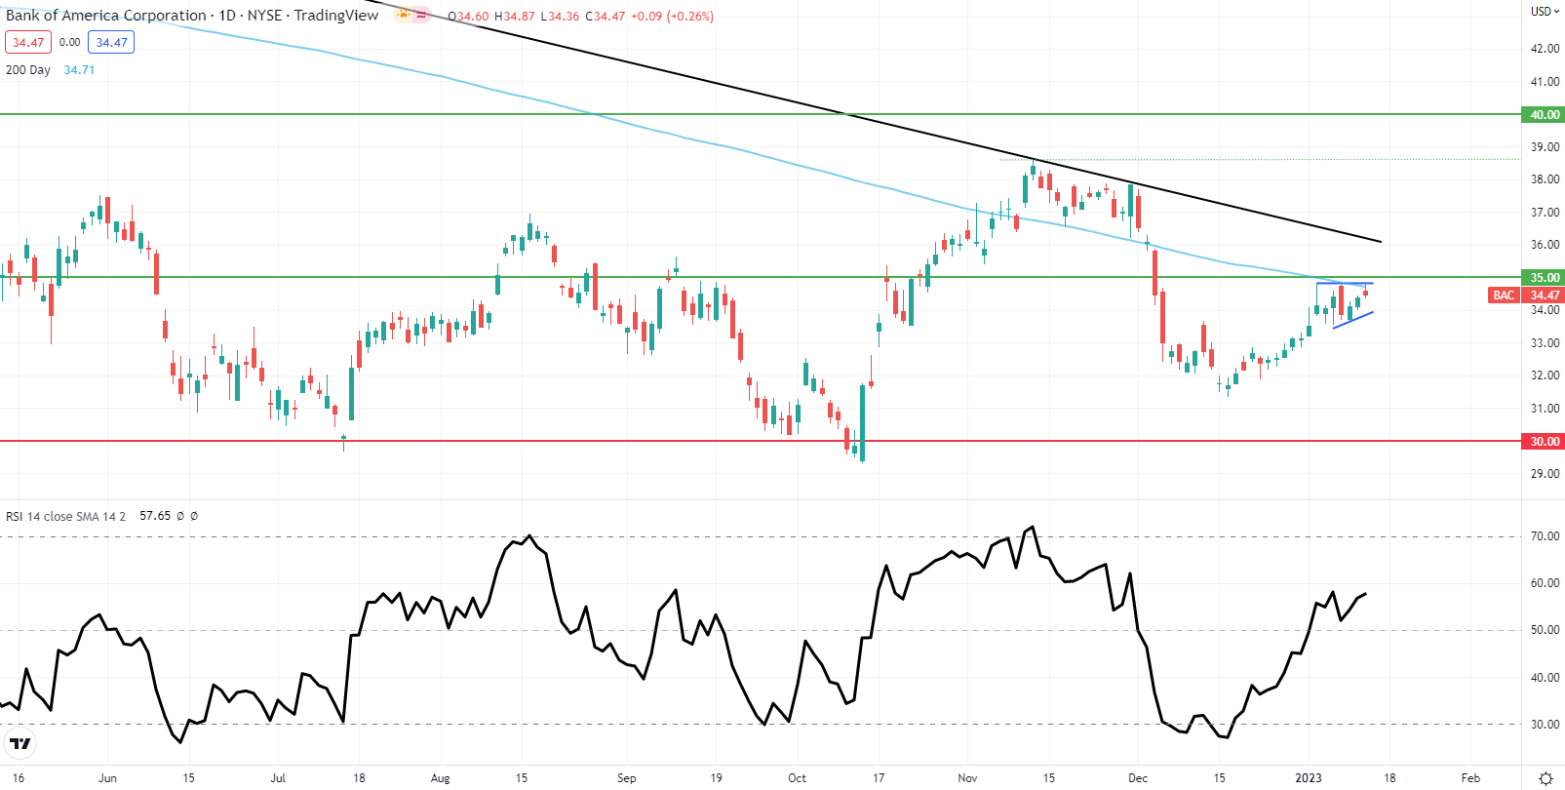Click the 2023 label on time axis
The image size is (1565, 790).
[x=1308, y=778]
